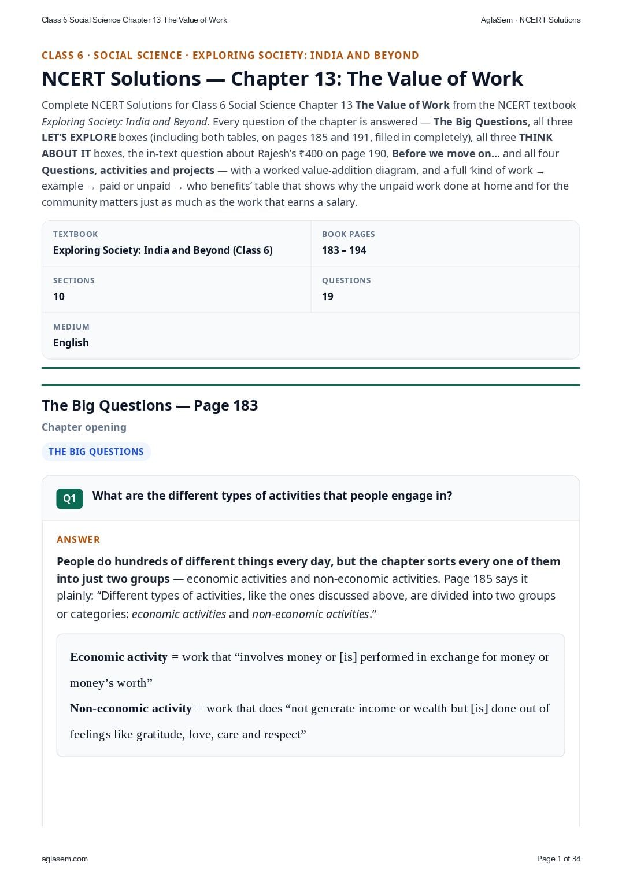Click the Non-economic activity definition term
Image resolution: width=622 pixels, height=880 pixels.
[x=131, y=708]
